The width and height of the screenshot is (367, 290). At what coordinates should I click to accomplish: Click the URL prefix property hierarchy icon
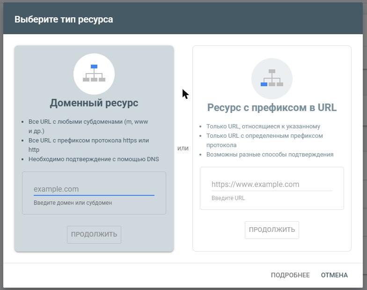tap(272, 79)
